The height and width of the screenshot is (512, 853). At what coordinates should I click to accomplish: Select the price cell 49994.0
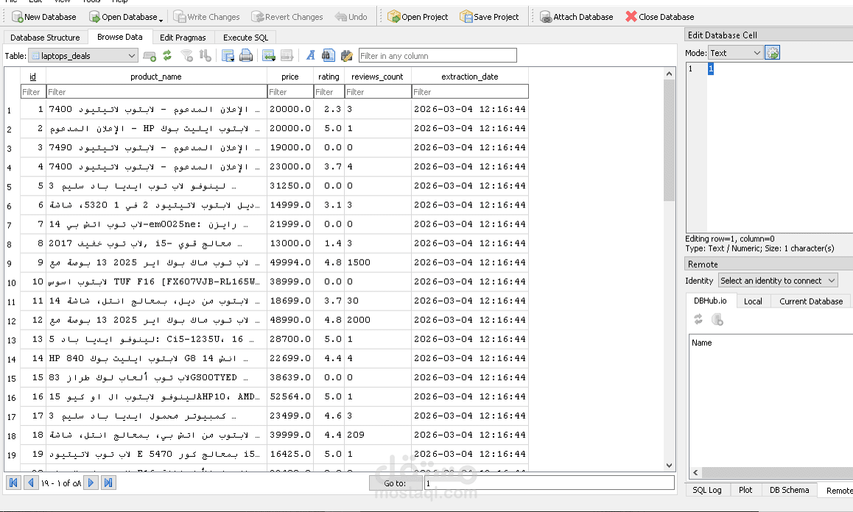click(x=290, y=263)
